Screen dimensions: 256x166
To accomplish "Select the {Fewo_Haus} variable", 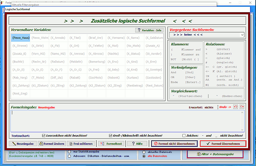I will tap(20, 38).
